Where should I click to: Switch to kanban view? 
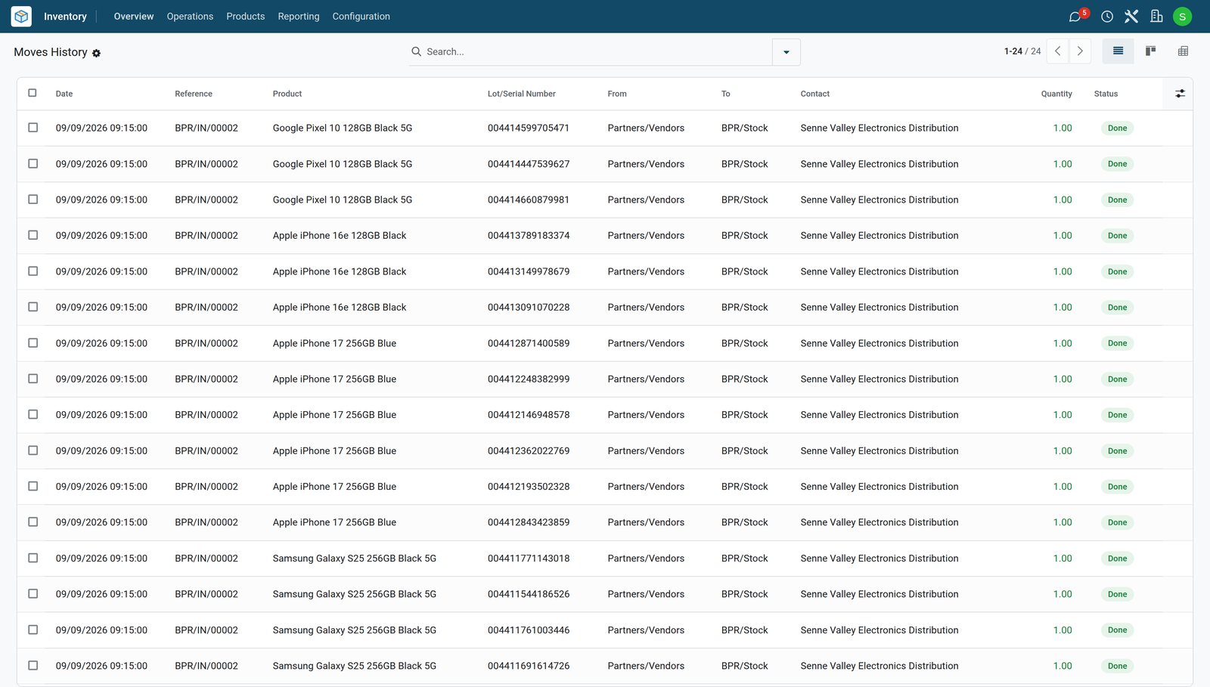point(1150,51)
